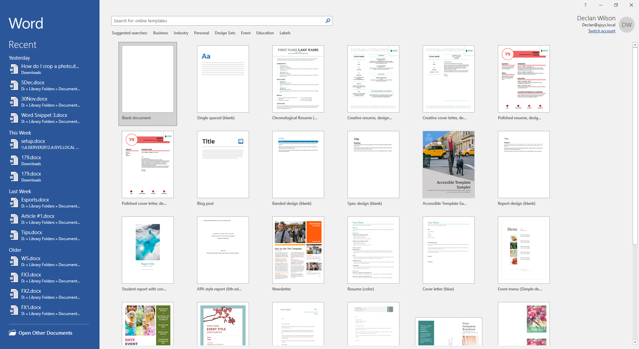Viewport: 639px width, 349px height.
Task: Click the Word file icon for WS.docx
Action: point(14,261)
